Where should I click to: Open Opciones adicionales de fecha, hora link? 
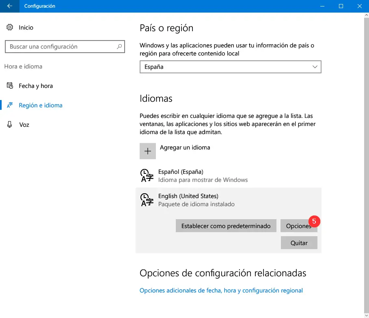(x=221, y=290)
